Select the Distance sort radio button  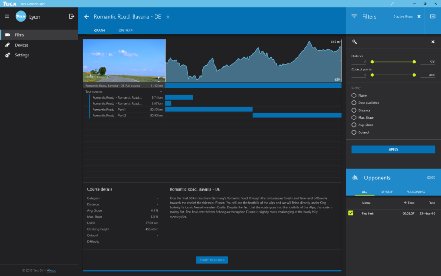pos(354,110)
